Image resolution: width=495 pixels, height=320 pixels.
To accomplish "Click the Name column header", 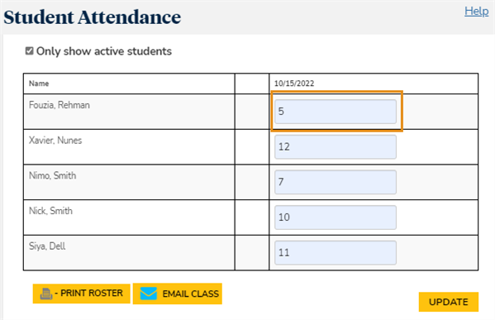I will [39, 84].
